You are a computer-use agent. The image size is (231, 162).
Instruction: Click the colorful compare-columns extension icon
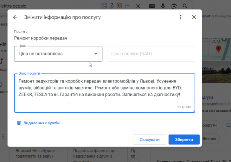(x=119, y=6)
